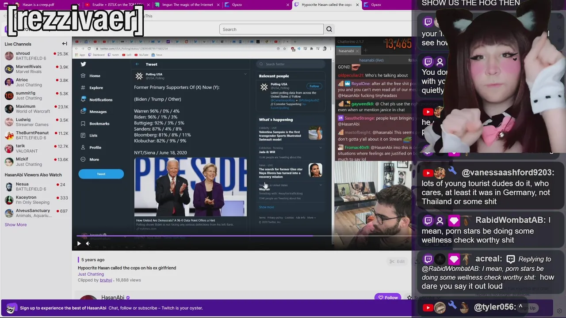Expand Twitter More menu in clip
Image resolution: width=566 pixels, height=318 pixels.
tap(90, 159)
